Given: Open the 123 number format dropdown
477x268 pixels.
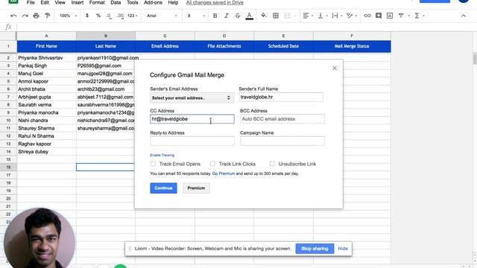Looking at the screenshot, I should (133, 16).
